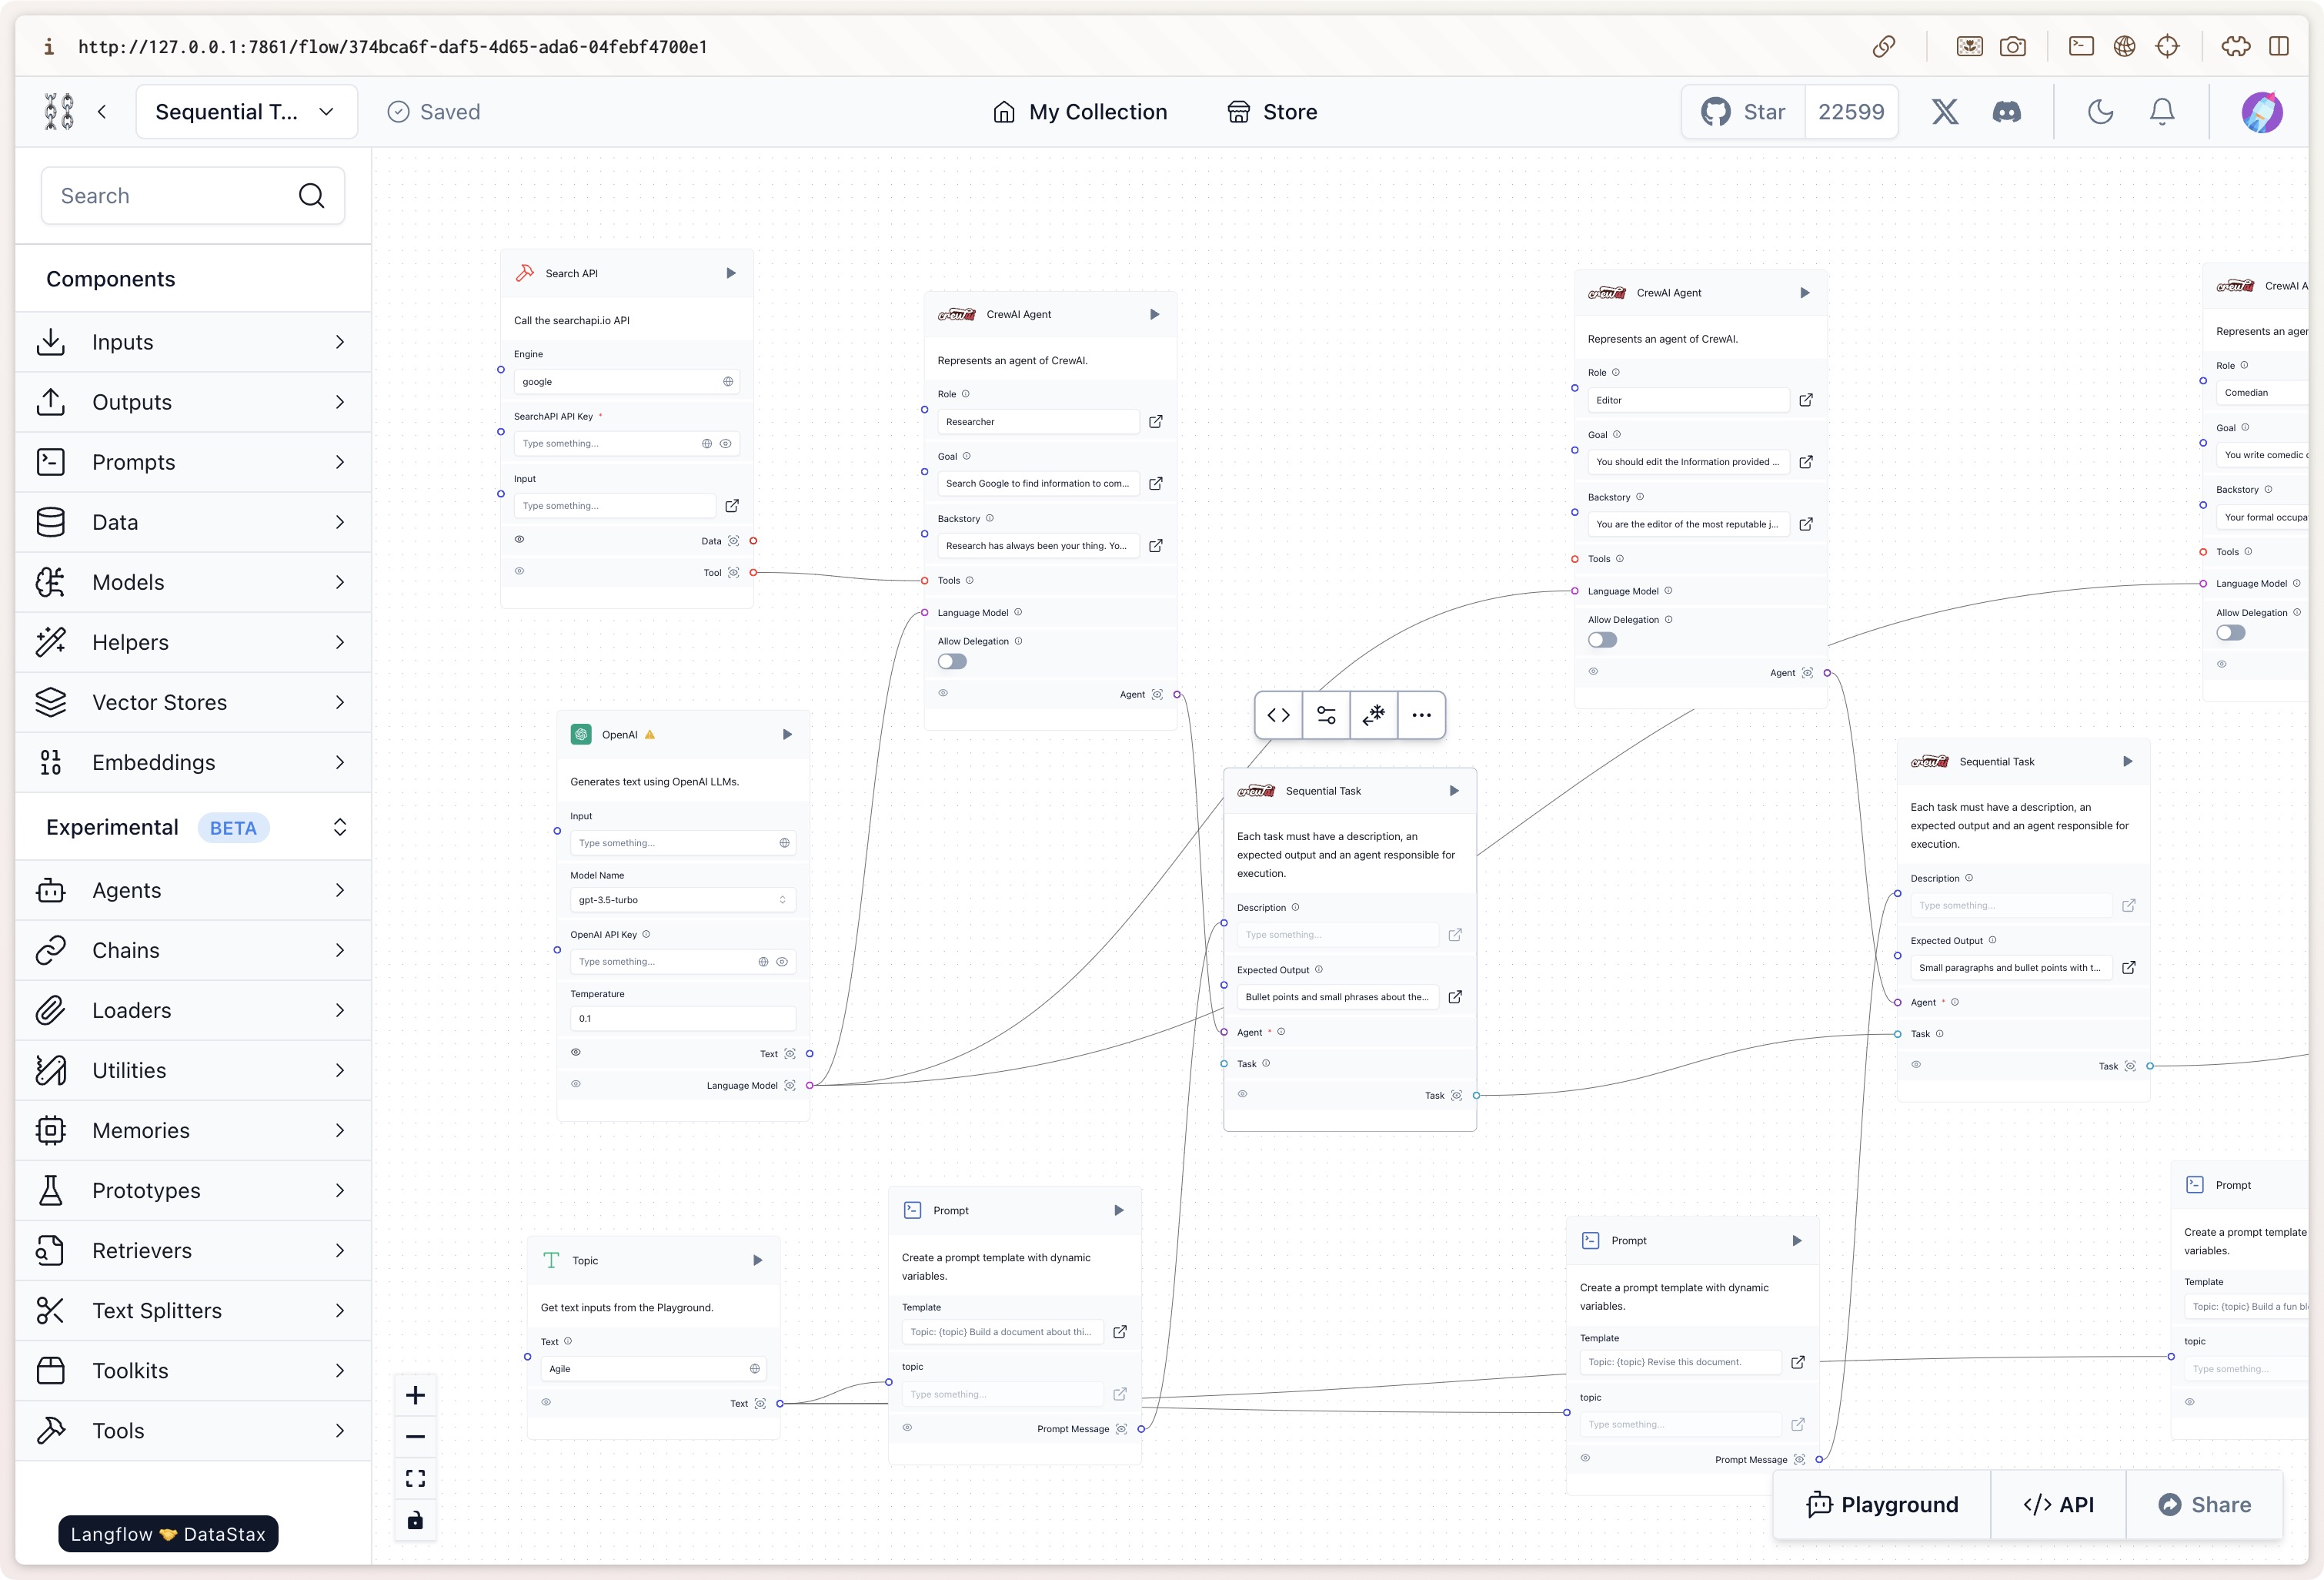Click the API button at bottom

pos(2058,1504)
